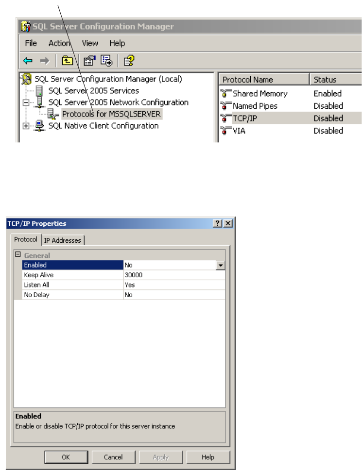Open the Enabled value dropdown arrow

[x=220, y=265]
